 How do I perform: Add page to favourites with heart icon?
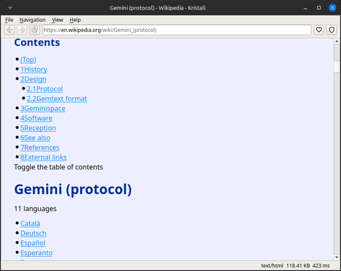pos(319,30)
